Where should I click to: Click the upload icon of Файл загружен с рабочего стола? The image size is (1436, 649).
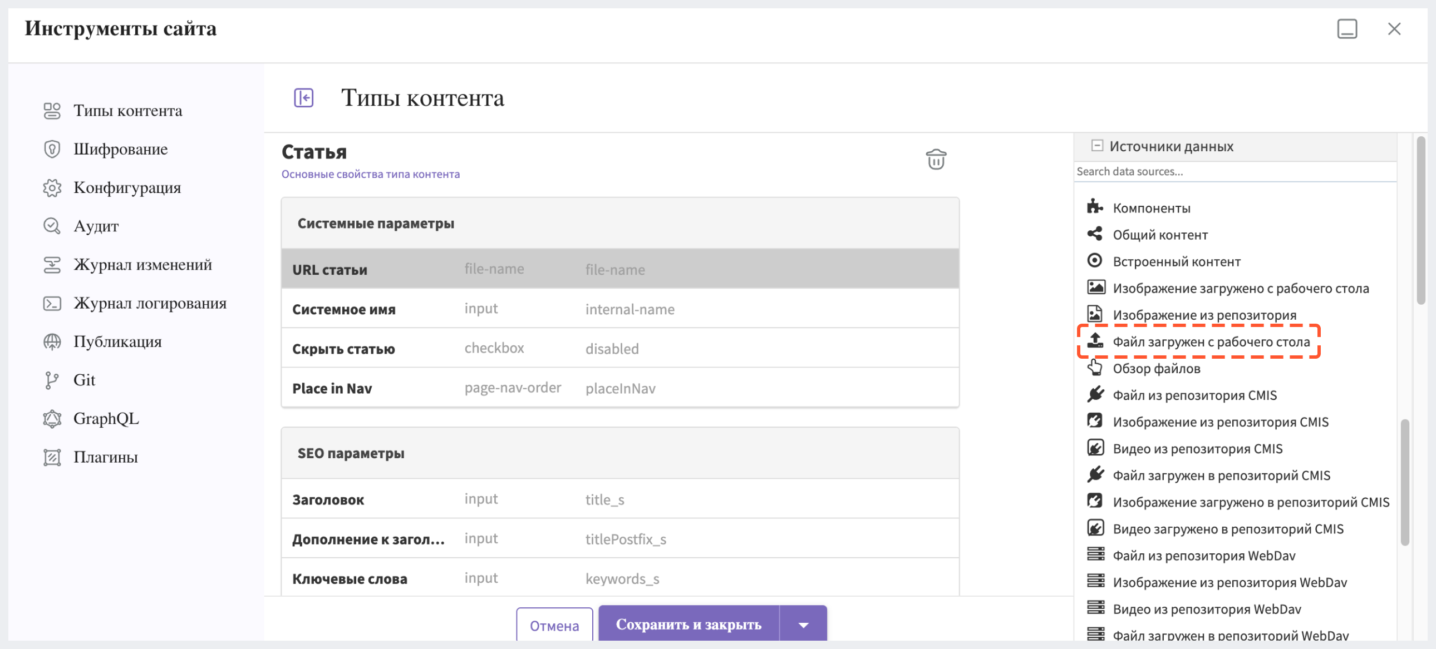pos(1095,340)
